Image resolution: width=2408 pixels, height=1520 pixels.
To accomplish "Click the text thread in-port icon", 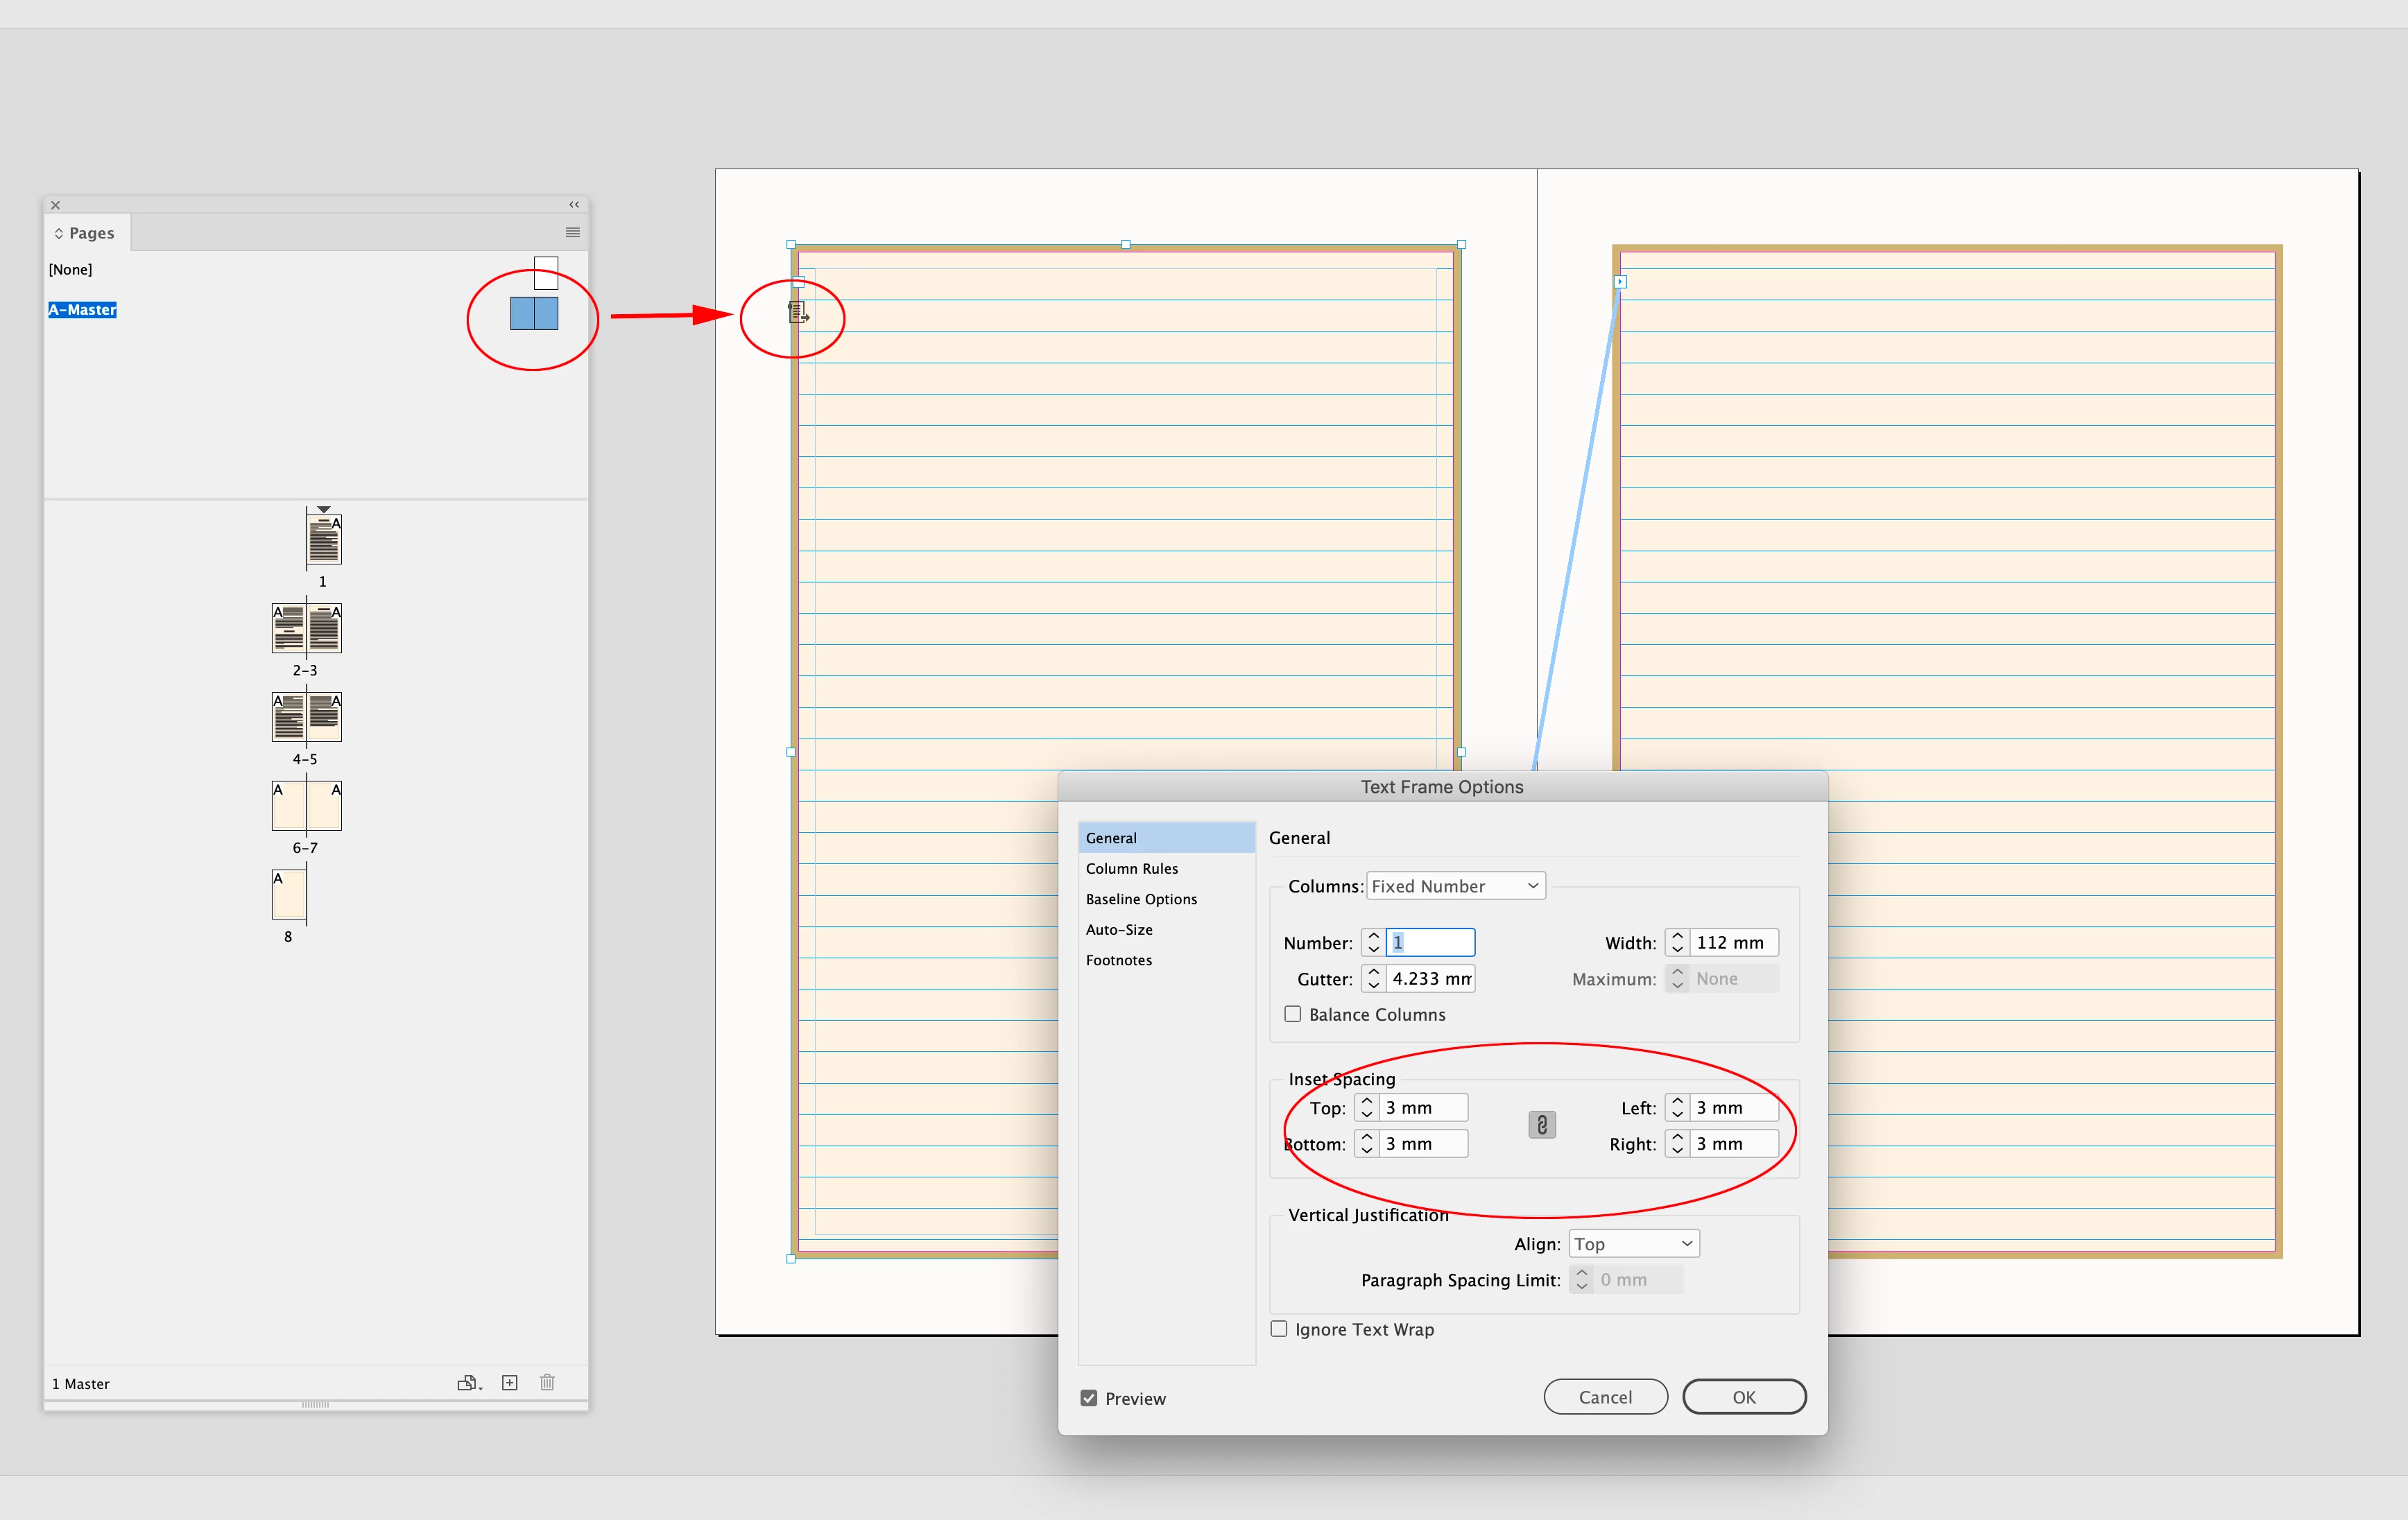I will pyautogui.click(x=798, y=313).
